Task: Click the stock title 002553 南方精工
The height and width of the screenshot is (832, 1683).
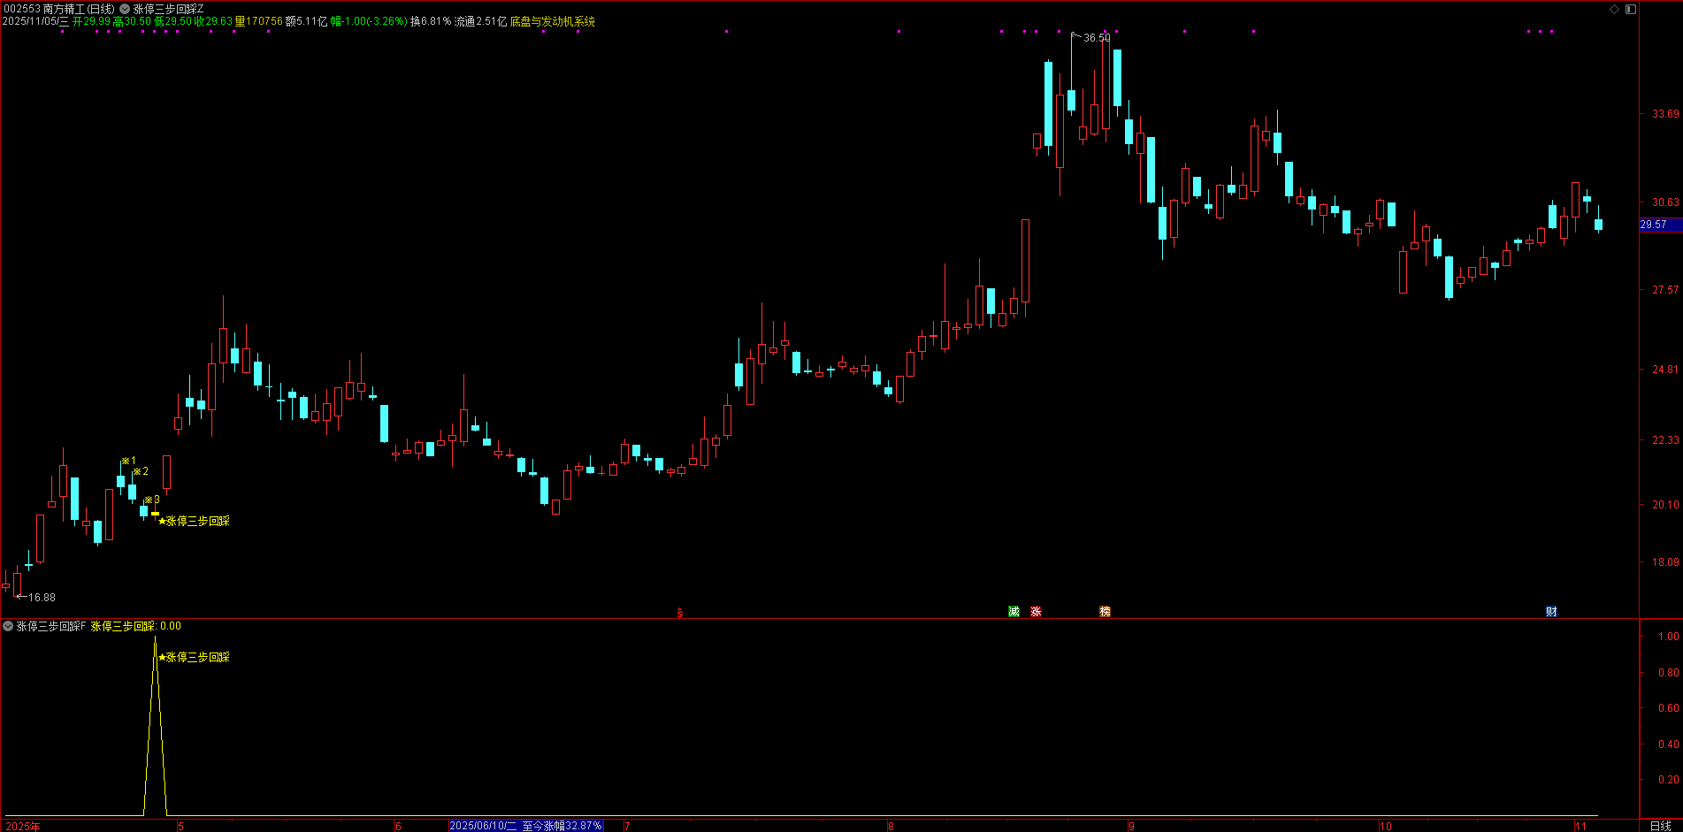Action: coord(58,9)
